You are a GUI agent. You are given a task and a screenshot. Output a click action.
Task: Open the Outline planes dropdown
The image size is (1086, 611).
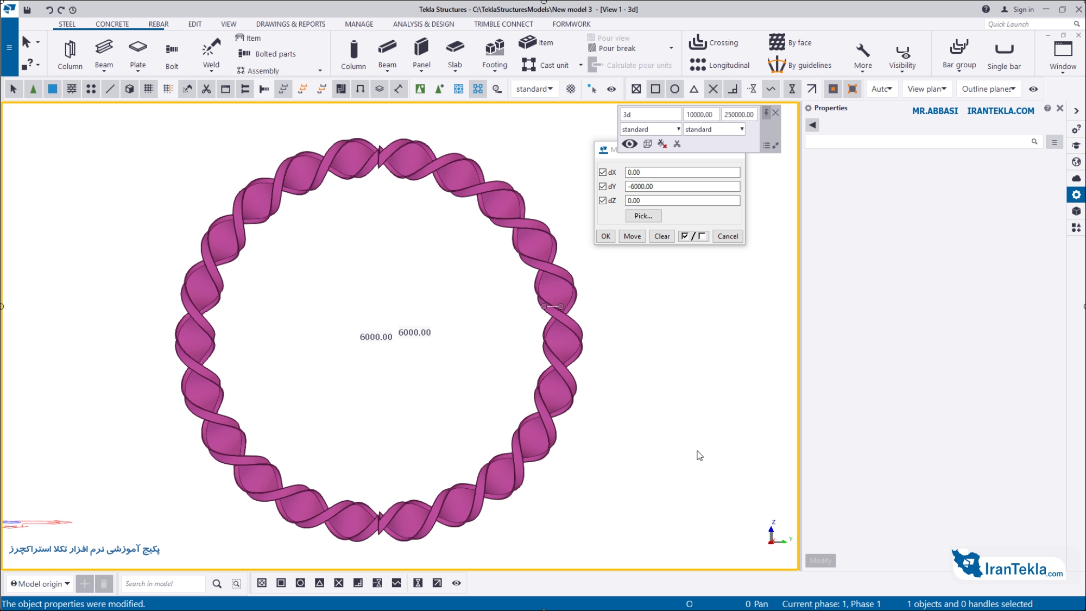pyautogui.click(x=988, y=89)
